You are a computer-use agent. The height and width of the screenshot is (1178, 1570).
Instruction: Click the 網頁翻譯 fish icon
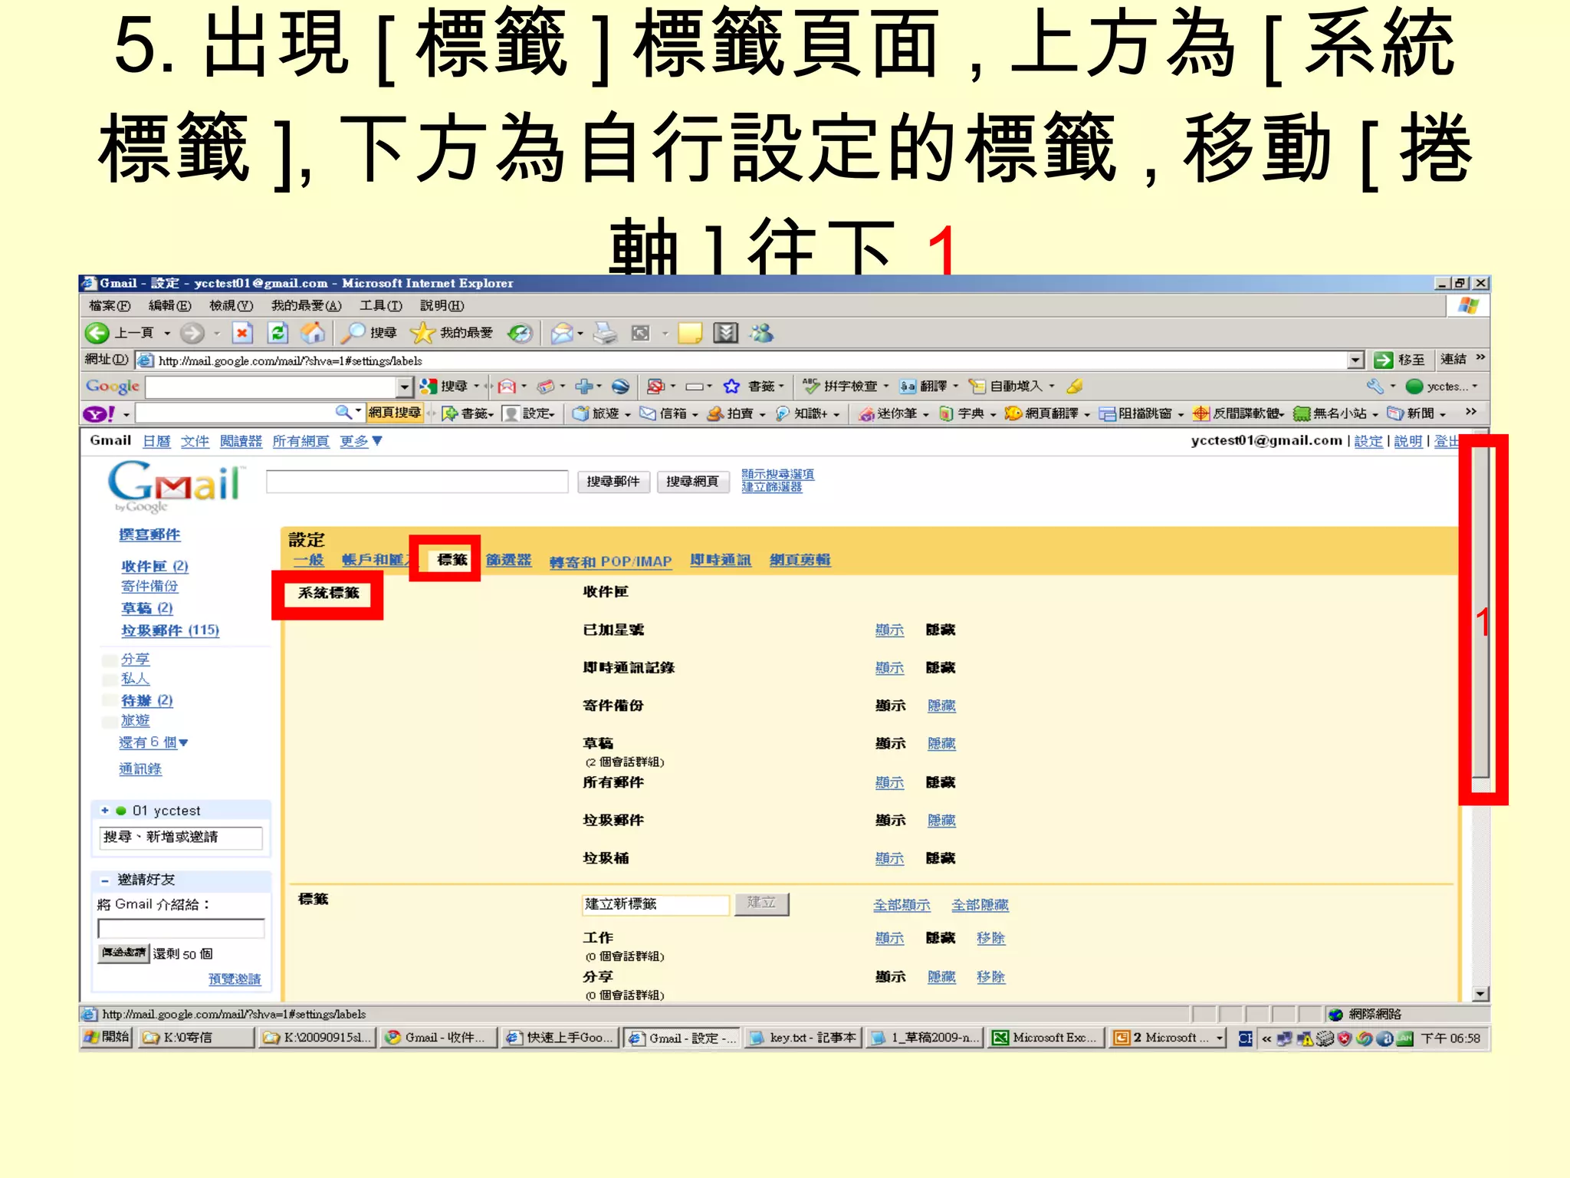(1013, 413)
